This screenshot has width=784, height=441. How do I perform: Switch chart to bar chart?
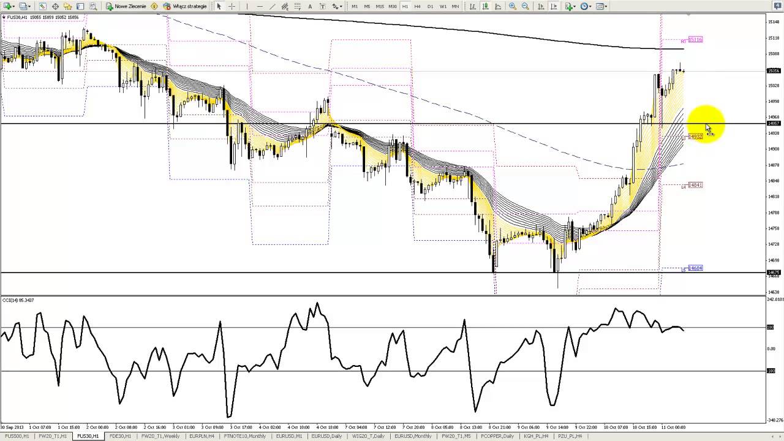[x=473, y=6]
